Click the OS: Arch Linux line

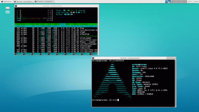coord(139,67)
